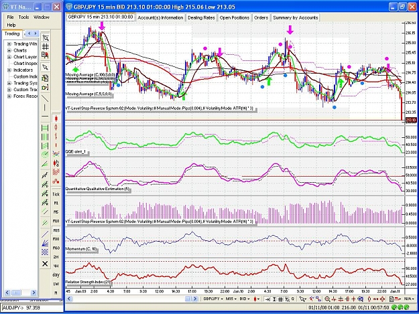Click the document template icon in bottom toolbar

392,299
